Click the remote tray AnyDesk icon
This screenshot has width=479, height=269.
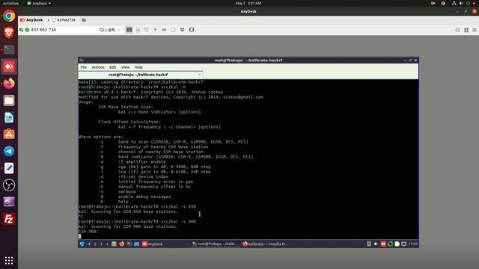pos(383,244)
